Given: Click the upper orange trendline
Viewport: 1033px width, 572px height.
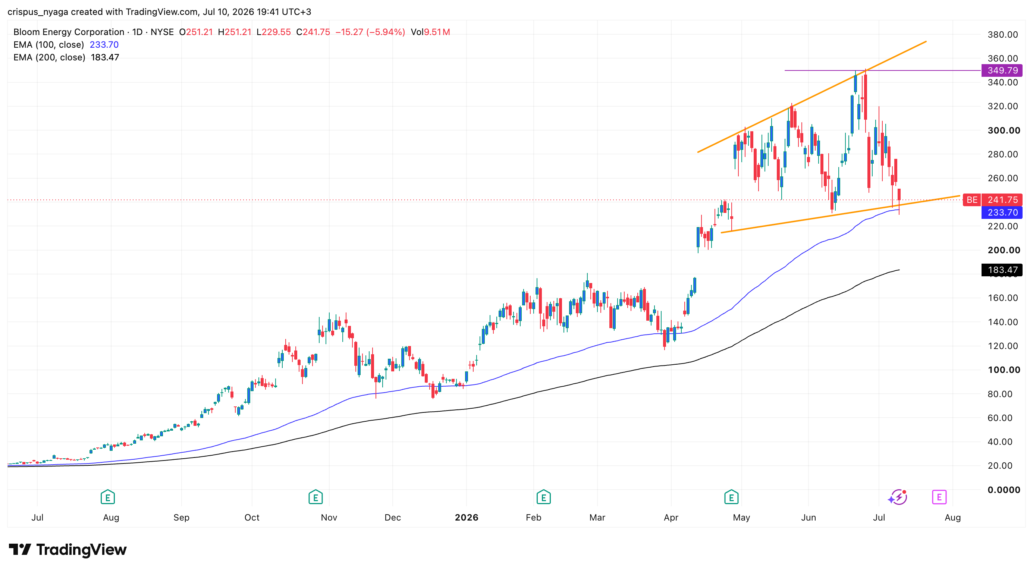Looking at the screenshot, I should tap(811, 97).
